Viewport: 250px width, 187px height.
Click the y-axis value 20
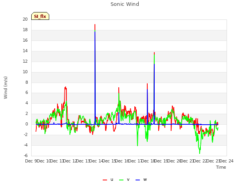(x=25, y=19)
